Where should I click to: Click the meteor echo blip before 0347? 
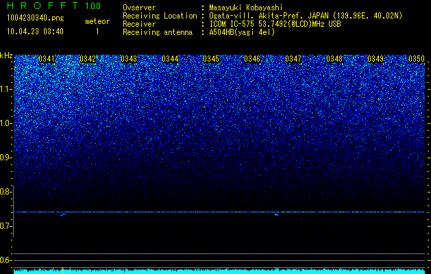pos(277,214)
